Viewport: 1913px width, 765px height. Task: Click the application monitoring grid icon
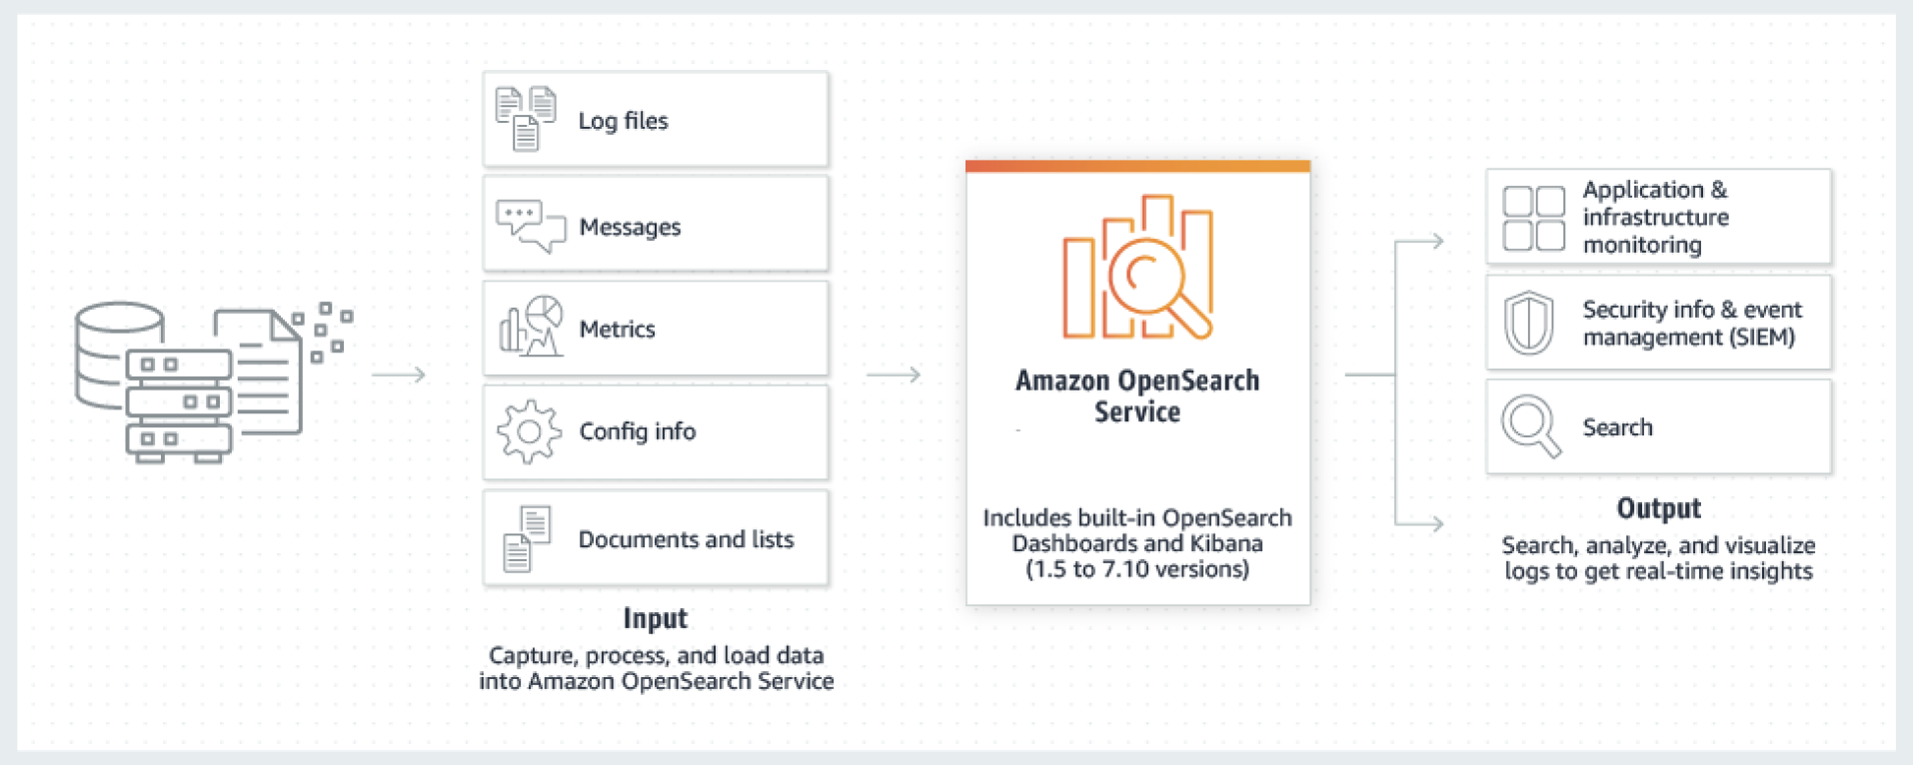click(x=1534, y=218)
